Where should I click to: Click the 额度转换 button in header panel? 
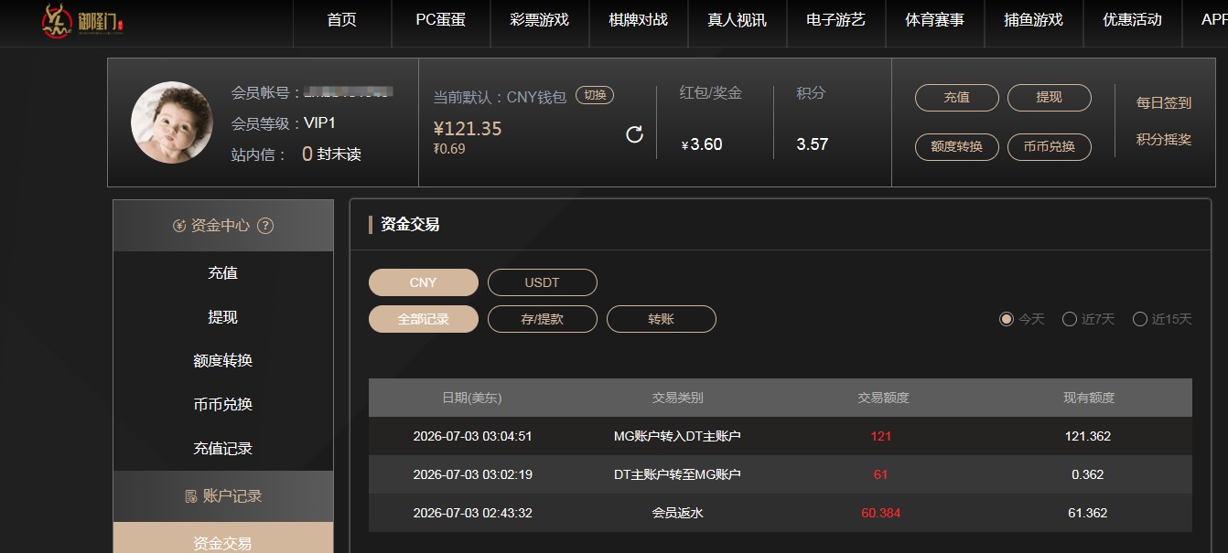click(x=957, y=146)
